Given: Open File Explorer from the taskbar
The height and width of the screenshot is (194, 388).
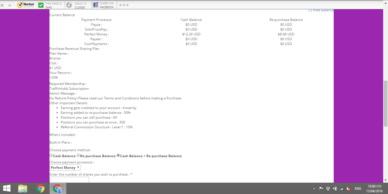Looking at the screenshot, I should click(x=23, y=188).
